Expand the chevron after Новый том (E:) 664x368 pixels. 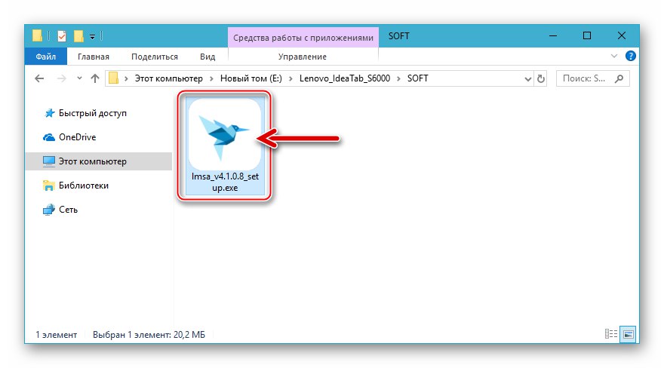290,78
